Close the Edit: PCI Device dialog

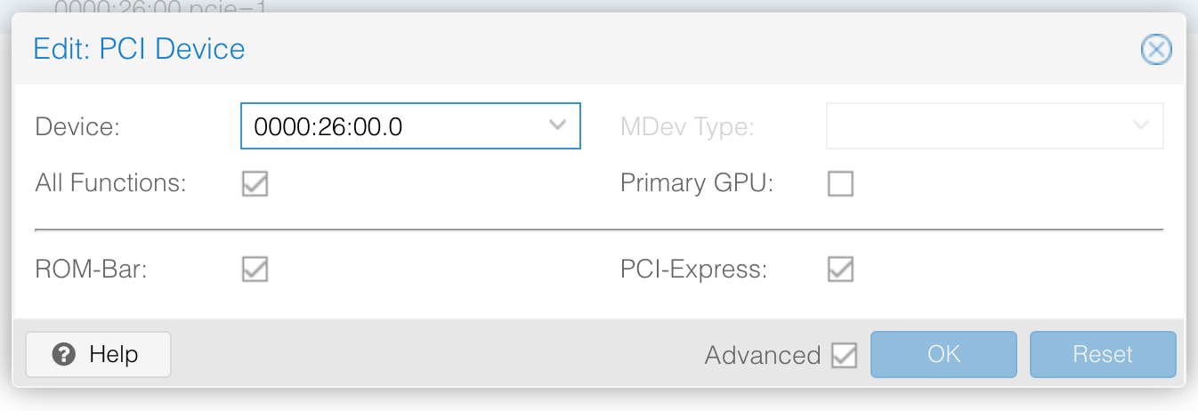[x=1155, y=50]
